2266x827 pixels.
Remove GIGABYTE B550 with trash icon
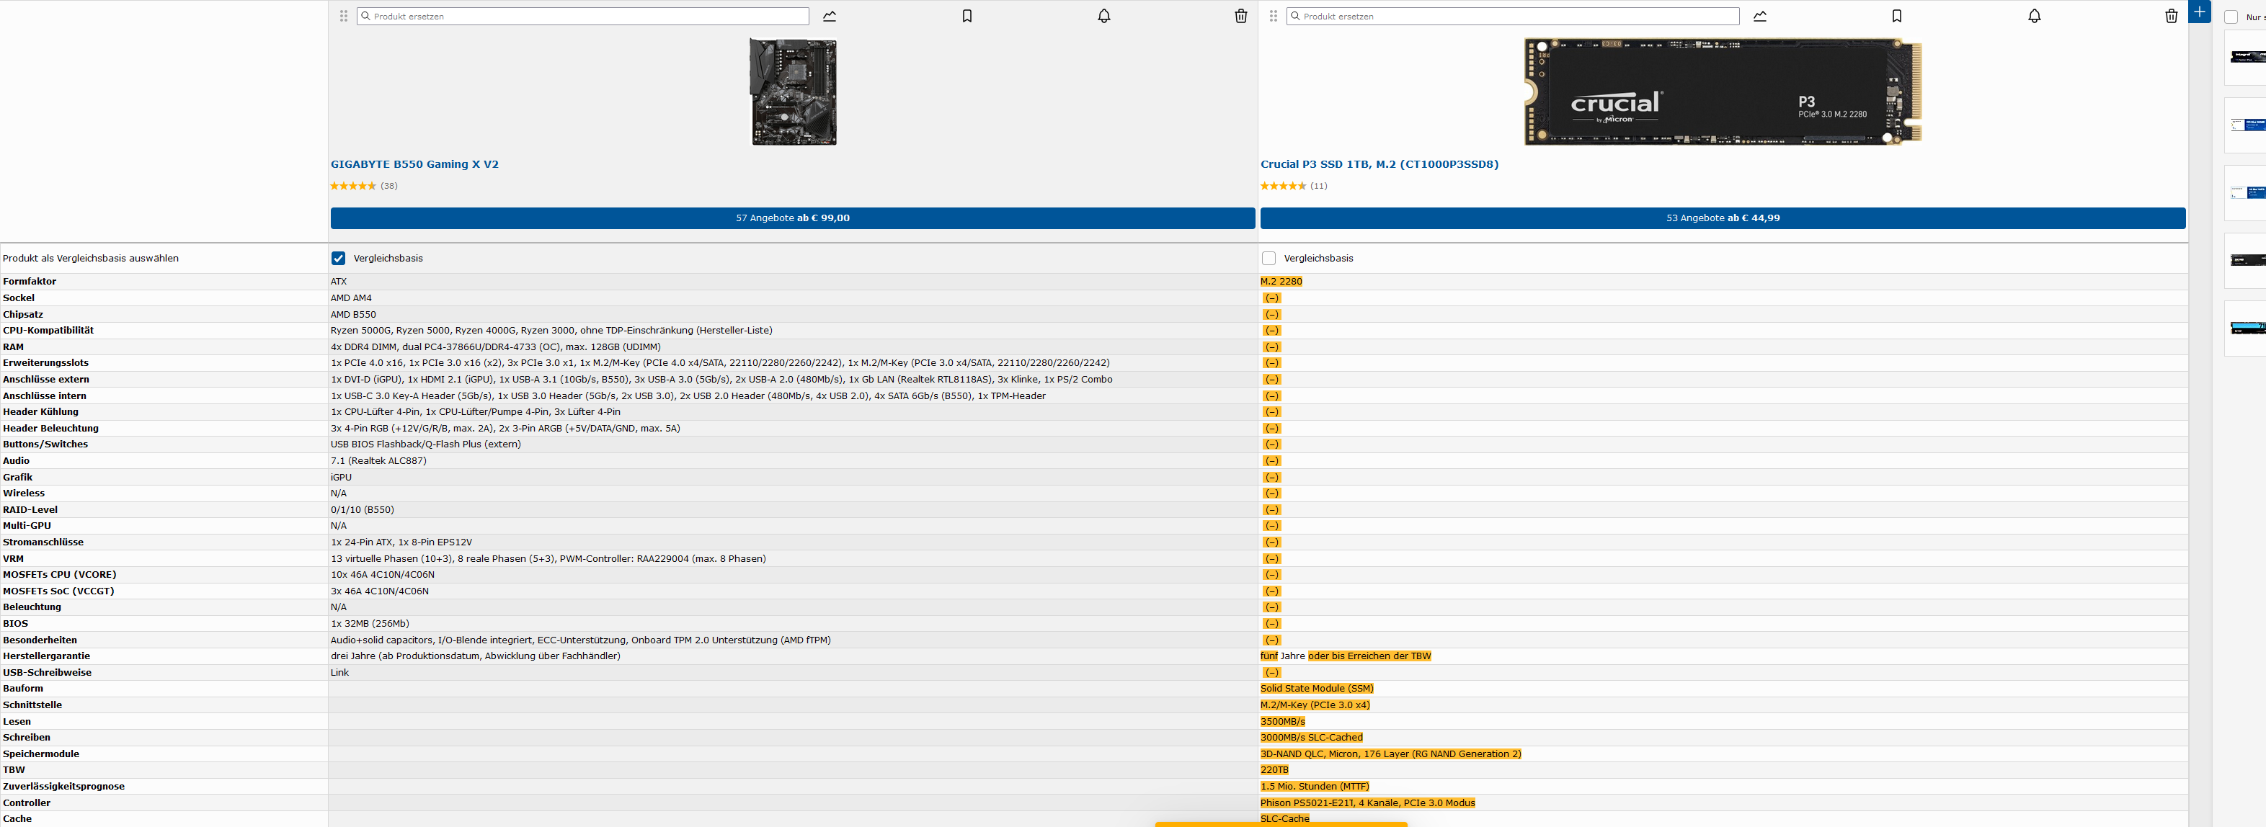coord(1240,16)
